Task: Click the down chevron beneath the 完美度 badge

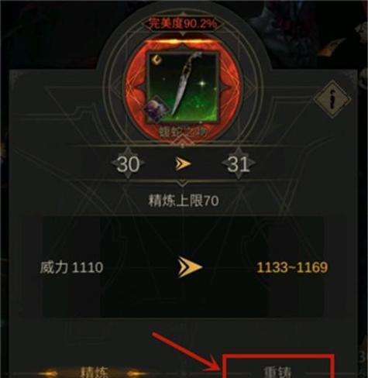Action: point(183,33)
